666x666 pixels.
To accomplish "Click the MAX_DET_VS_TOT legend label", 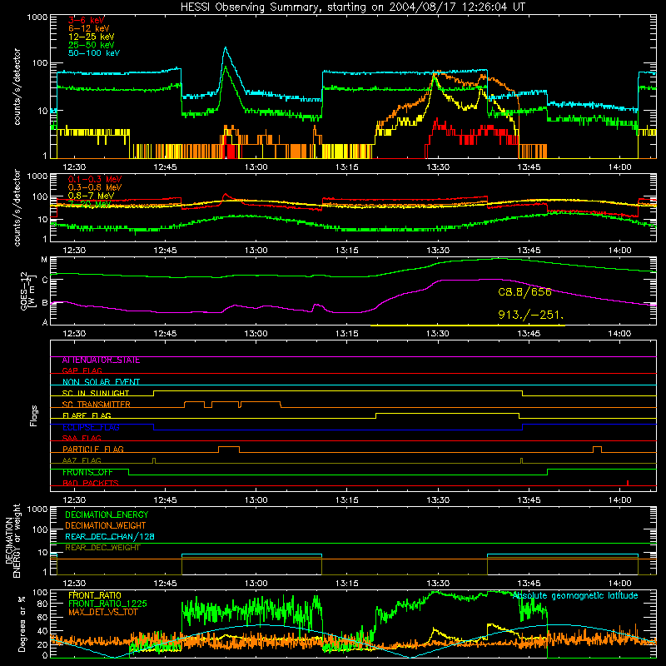I will (x=103, y=612).
